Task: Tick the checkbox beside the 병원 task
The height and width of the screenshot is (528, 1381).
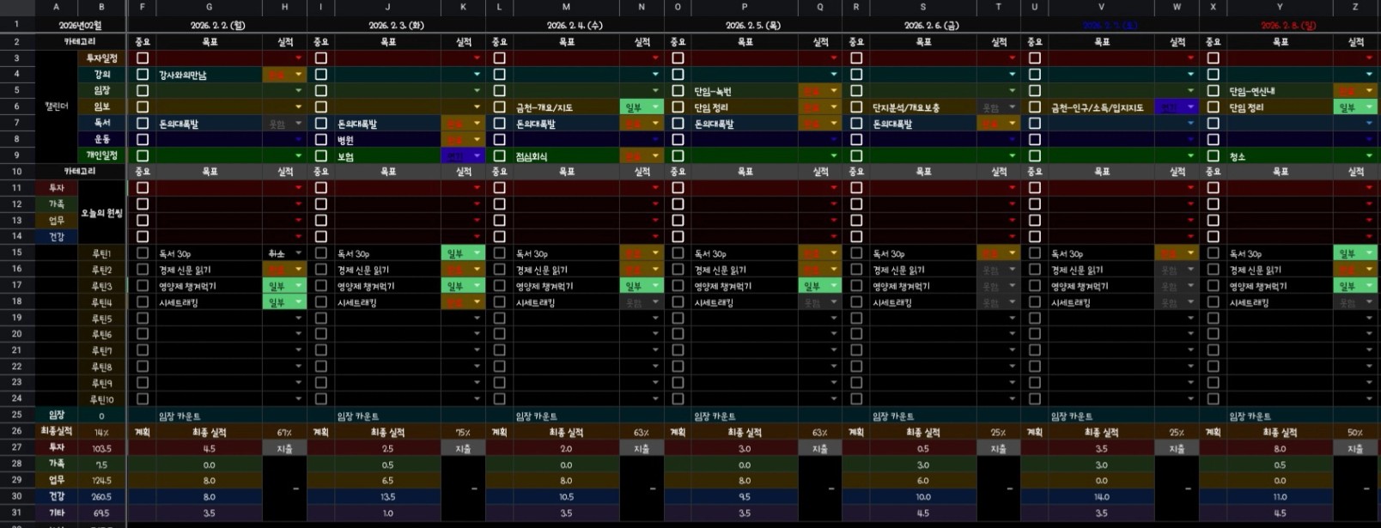Action: click(x=321, y=140)
